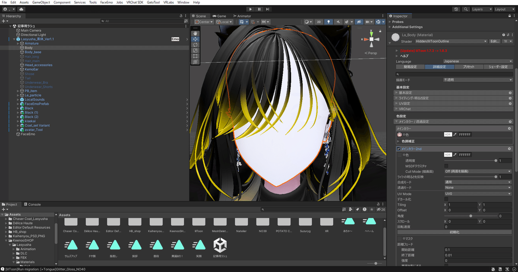Select the シェーダー設定 mode button
Screen dimensions: 518x272
498,67
